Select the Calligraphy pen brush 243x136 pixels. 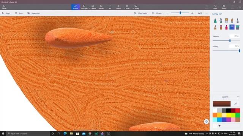(x=221, y=20)
